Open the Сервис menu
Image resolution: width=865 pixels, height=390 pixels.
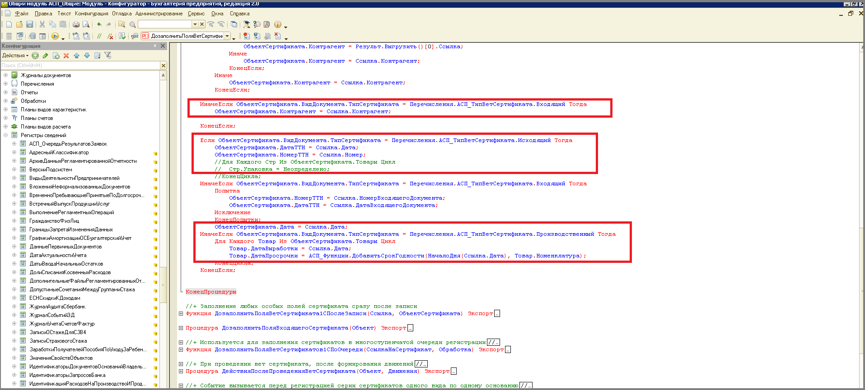click(196, 14)
